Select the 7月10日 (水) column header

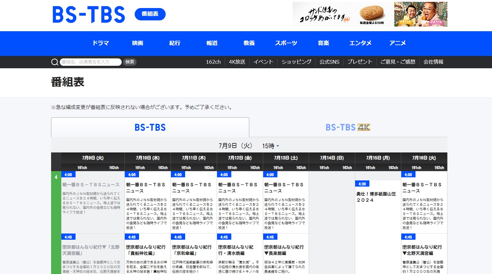coord(148,158)
